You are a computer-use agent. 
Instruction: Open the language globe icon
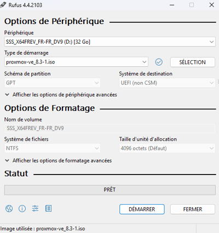[x=9, y=208]
